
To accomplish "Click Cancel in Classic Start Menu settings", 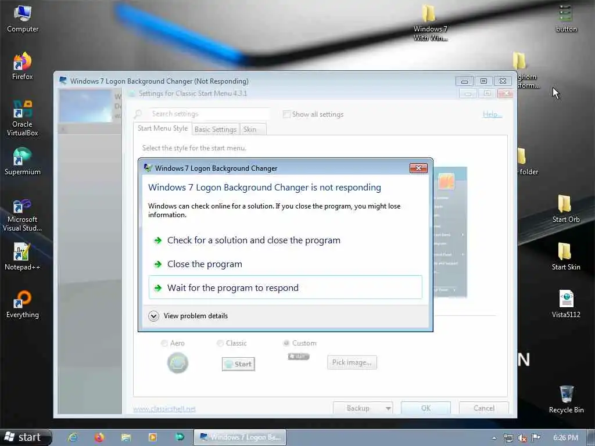I will [484, 408].
